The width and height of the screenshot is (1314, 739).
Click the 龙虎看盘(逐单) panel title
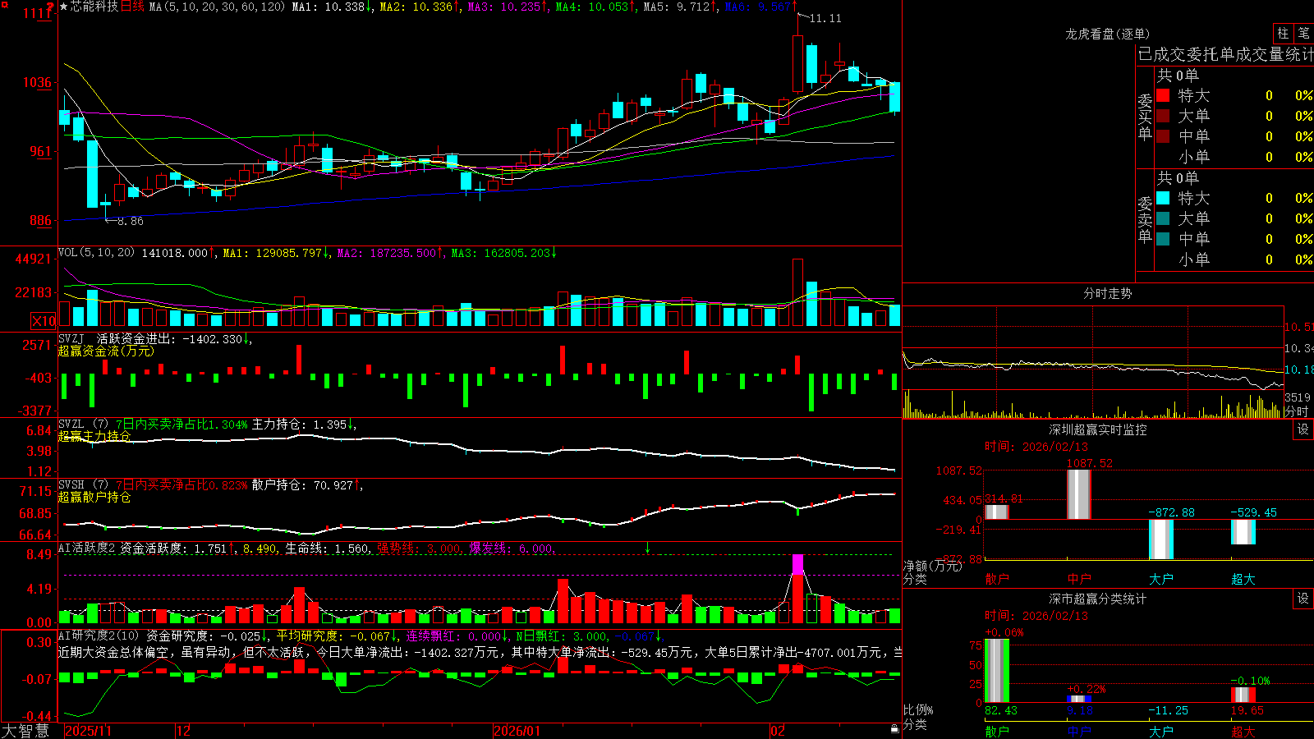pyautogui.click(x=1108, y=34)
